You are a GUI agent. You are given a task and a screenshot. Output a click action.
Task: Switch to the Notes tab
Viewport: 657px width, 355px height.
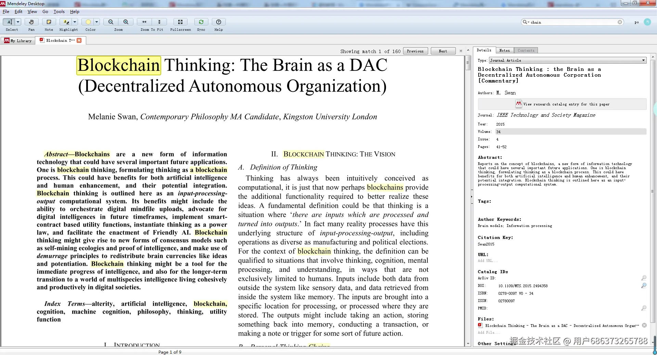coord(504,50)
